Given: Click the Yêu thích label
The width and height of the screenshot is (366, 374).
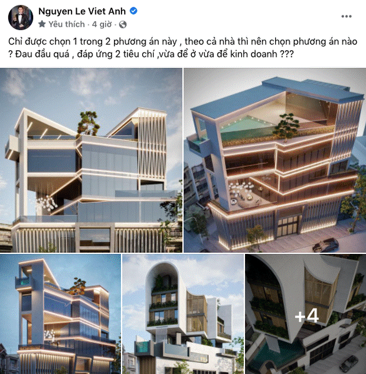Looking at the screenshot, I should click(x=67, y=24).
